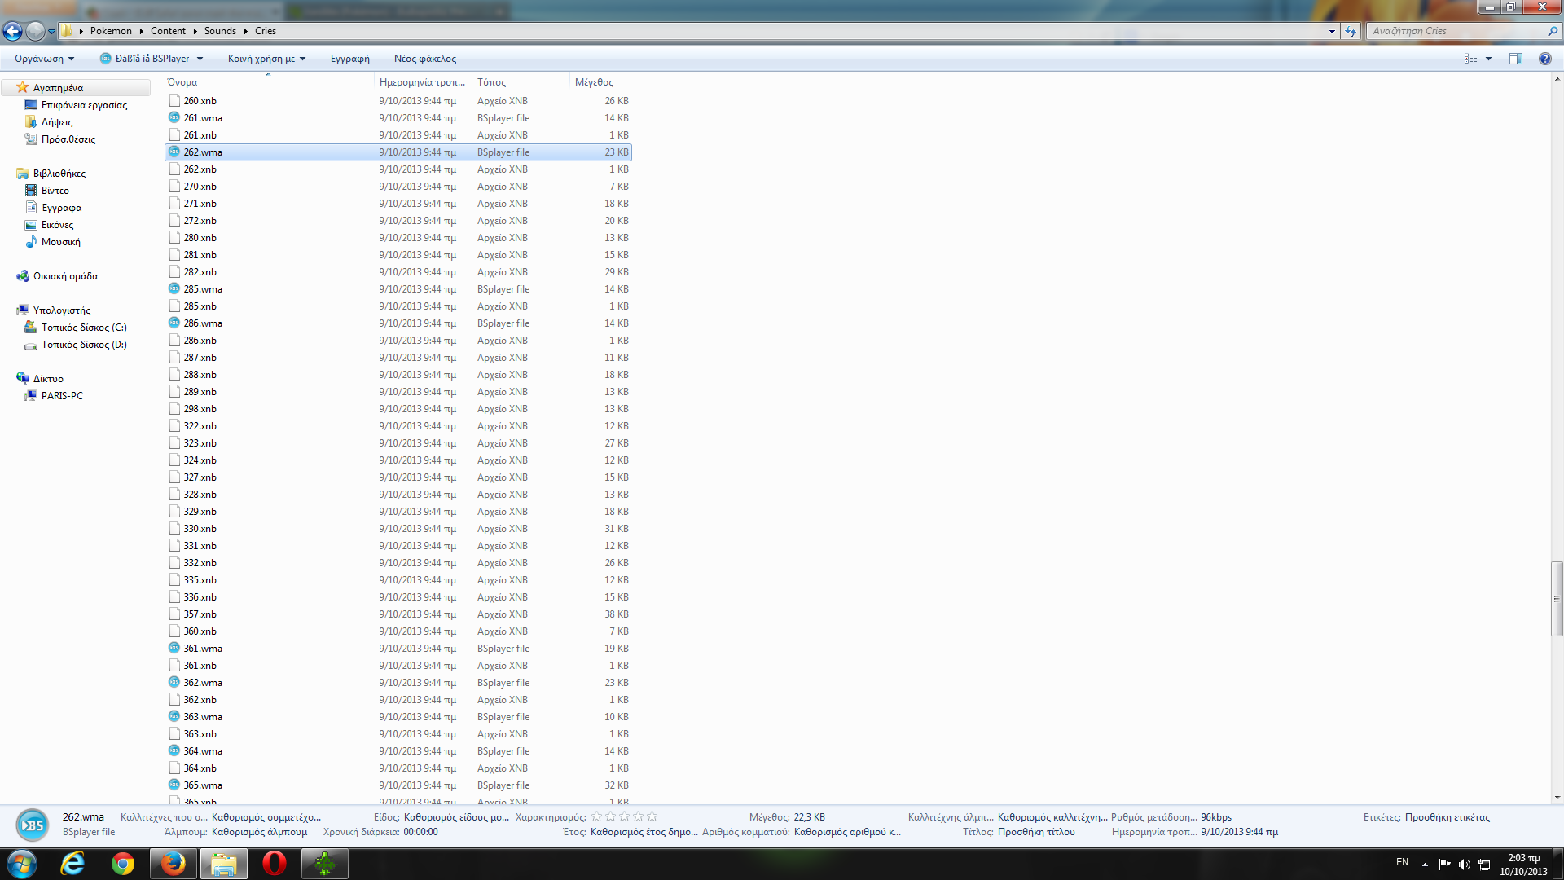Click Προσθήκη ετικέτας in details pane

coord(1447,817)
